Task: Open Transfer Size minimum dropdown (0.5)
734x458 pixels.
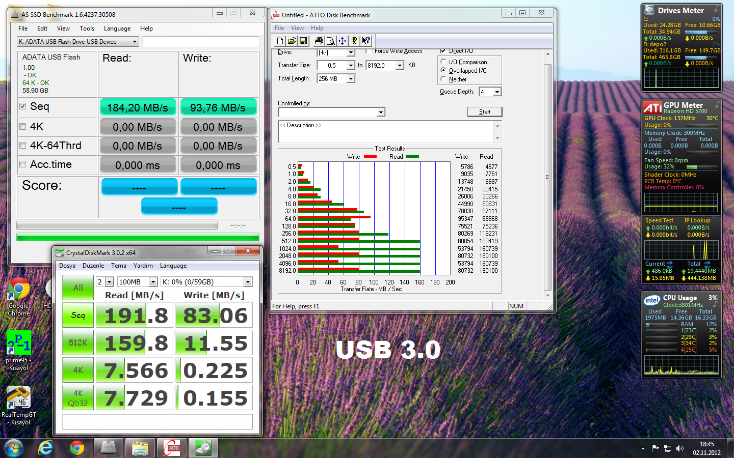Action: point(351,65)
